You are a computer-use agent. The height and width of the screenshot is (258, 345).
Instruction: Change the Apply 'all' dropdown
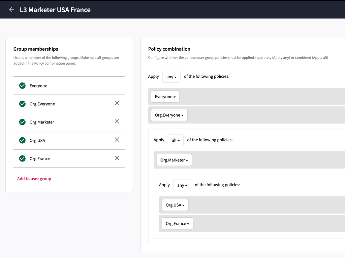click(176, 140)
